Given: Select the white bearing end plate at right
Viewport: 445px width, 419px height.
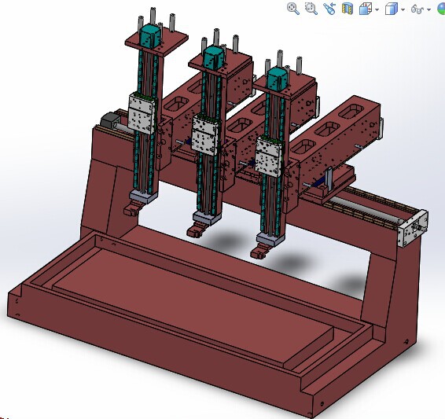Looking at the screenshot, I should tap(414, 229).
